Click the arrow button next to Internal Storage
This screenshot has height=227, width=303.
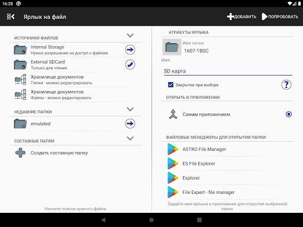(130, 50)
